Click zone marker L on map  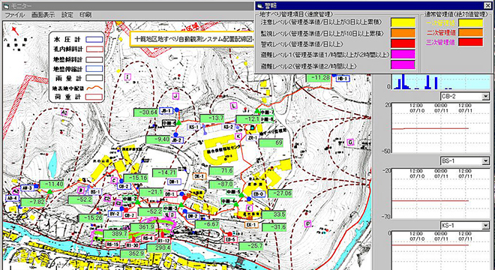[x=233, y=106]
